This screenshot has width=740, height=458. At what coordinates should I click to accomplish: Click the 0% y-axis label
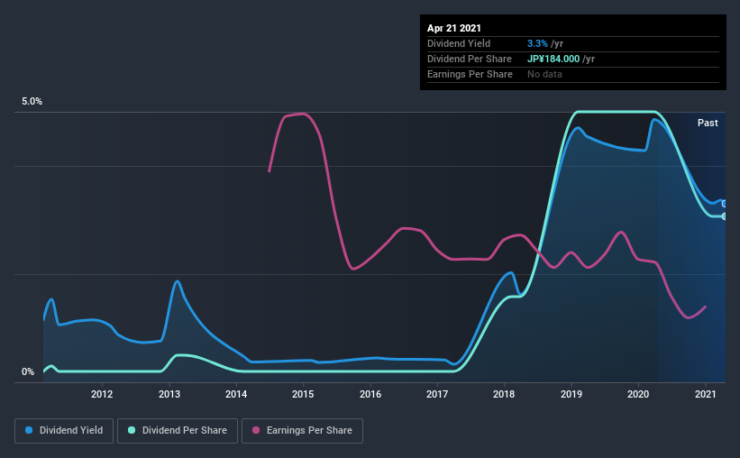[x=28, y=372]
